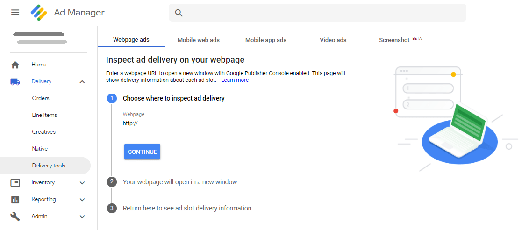Switch to the Video ads tab
This screenshot has width=529, height=232.
(x=333, y=40)
